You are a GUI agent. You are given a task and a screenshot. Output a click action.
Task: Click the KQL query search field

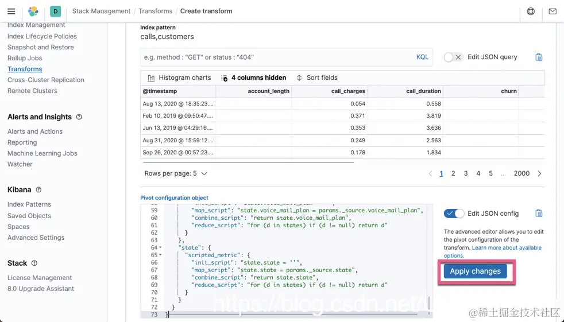[x=276, y=57]
